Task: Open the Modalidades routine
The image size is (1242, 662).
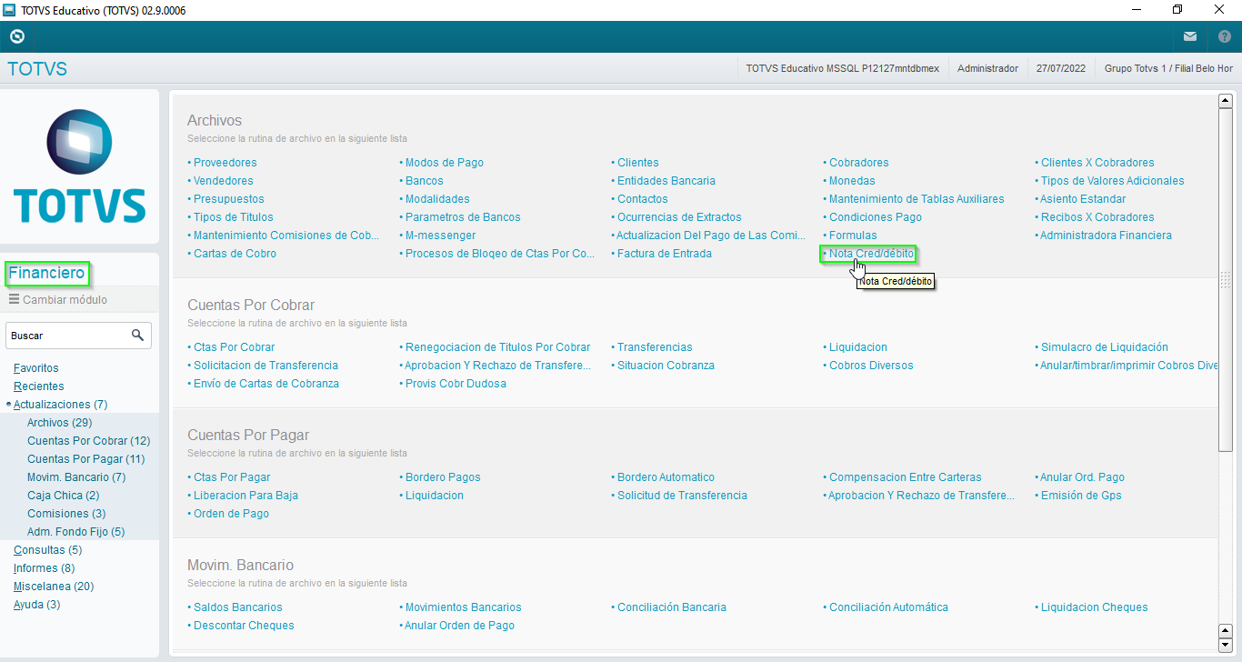Action: [437, 199]
